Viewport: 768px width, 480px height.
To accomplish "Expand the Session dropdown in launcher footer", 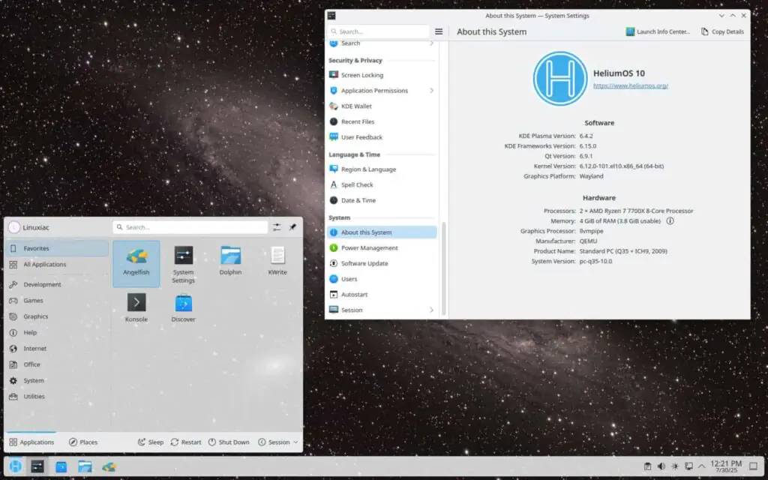I will [x=277, y=442].
